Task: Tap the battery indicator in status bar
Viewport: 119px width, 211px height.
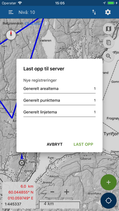Action: [111, 3]
